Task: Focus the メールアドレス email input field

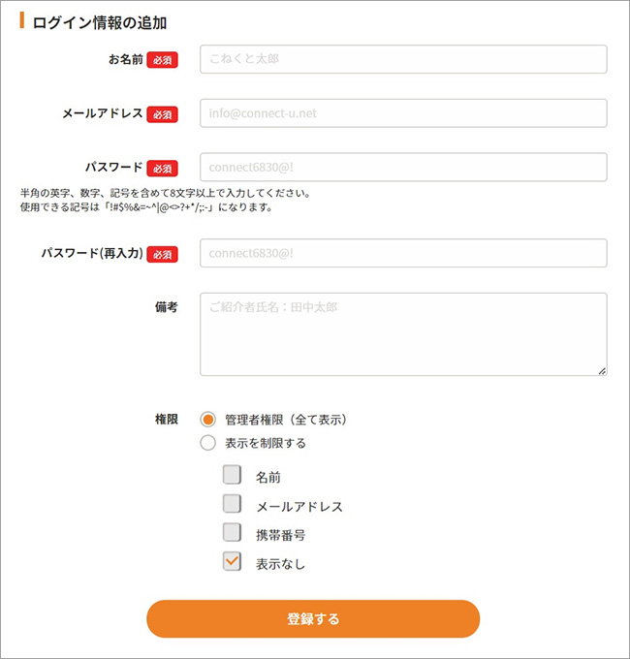Action: (x=403, y=113)
